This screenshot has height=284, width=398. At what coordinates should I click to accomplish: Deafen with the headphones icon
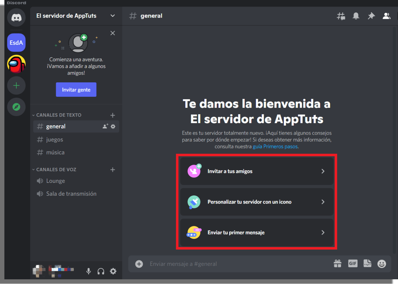[101, 271]
